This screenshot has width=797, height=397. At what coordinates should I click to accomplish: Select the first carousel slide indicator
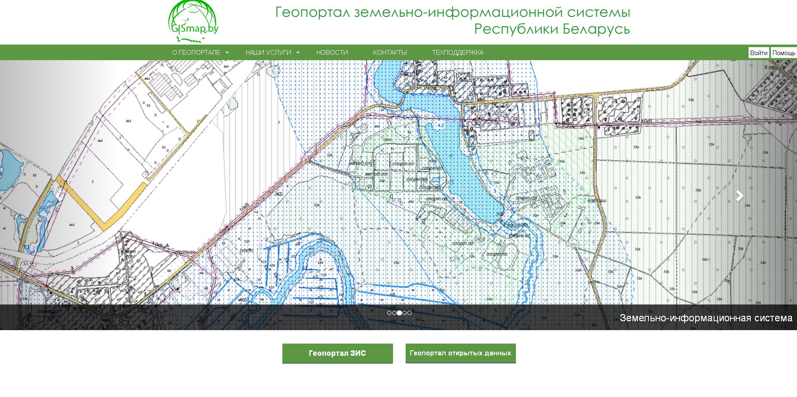pyautogui.click(x=389, y=313)
